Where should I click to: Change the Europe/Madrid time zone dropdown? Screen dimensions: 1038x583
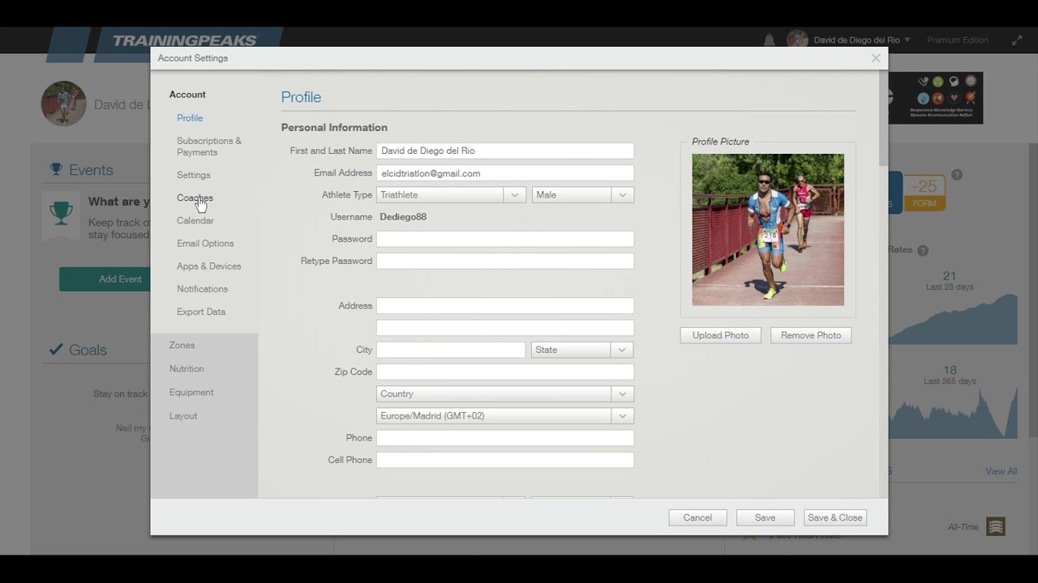click(x=505, y=415)
